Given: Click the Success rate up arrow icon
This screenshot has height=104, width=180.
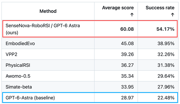Looking at the screenshot, I should click(172, 15).
